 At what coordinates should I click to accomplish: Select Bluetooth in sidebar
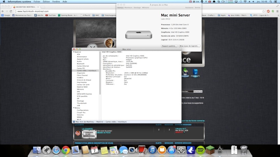click(80, 64)
